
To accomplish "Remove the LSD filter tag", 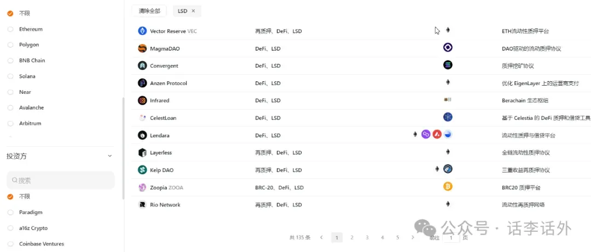I will [193, 11].
